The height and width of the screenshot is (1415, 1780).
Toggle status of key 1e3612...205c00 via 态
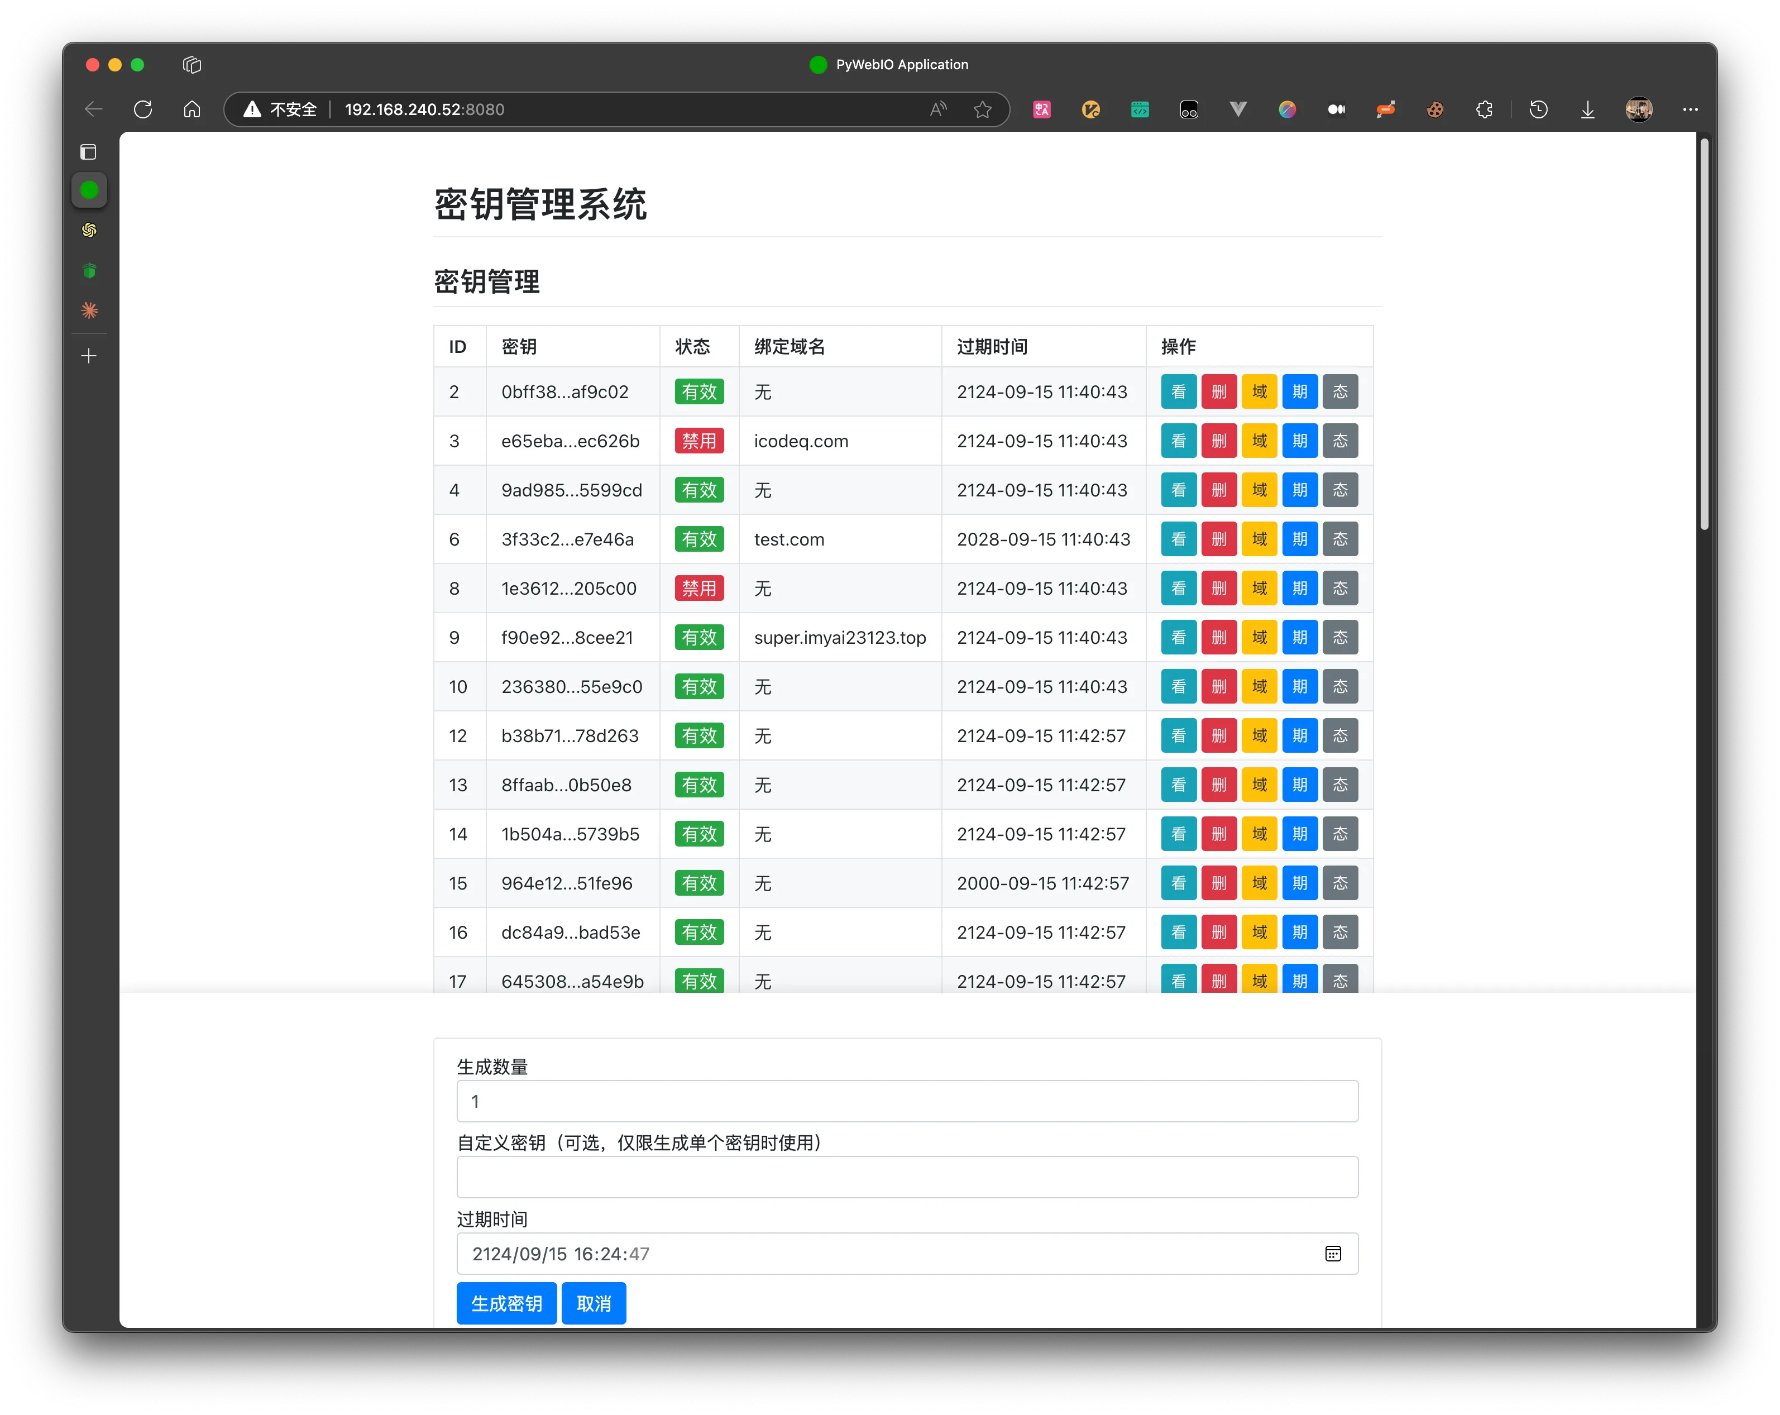1340,589
